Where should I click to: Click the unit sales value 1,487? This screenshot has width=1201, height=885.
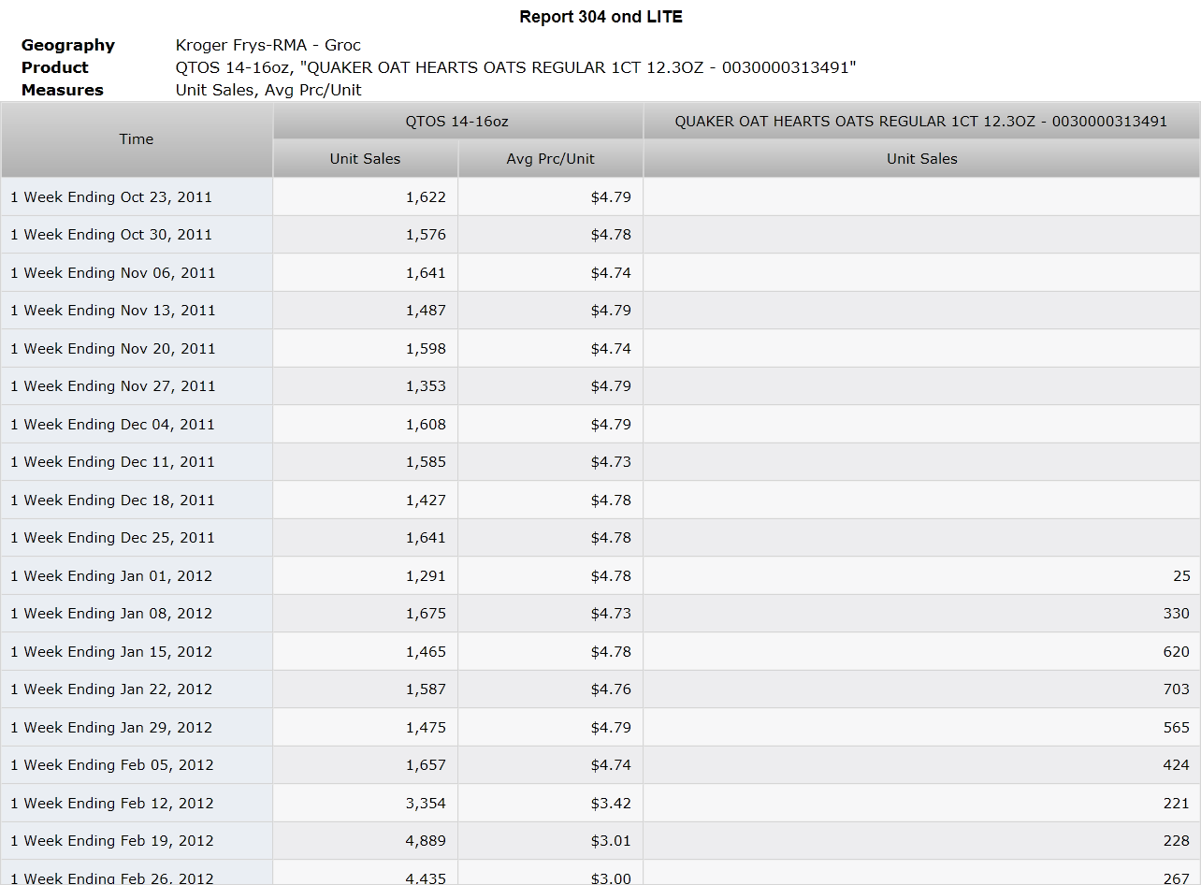click(x=426, y=311)
